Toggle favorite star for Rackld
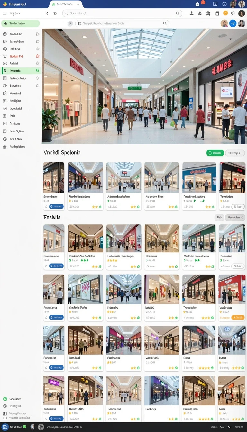This screenshot has width=247, height=432. pos(38,63)
